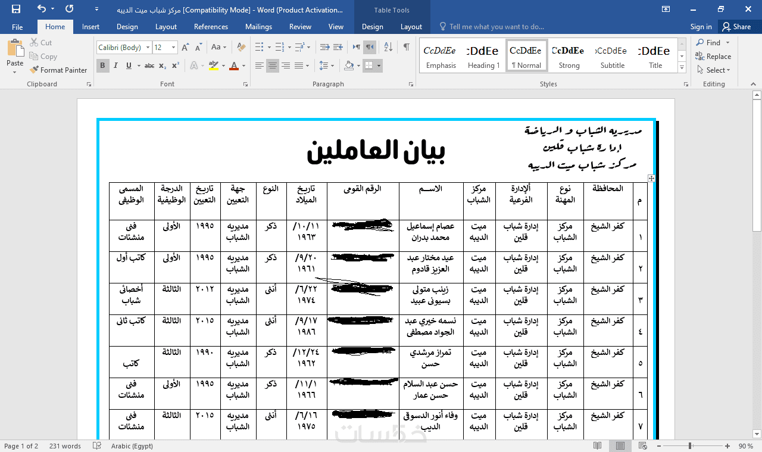Switch to the Read Mode view
Screen dimensions: 762x452
click(598, 445)
